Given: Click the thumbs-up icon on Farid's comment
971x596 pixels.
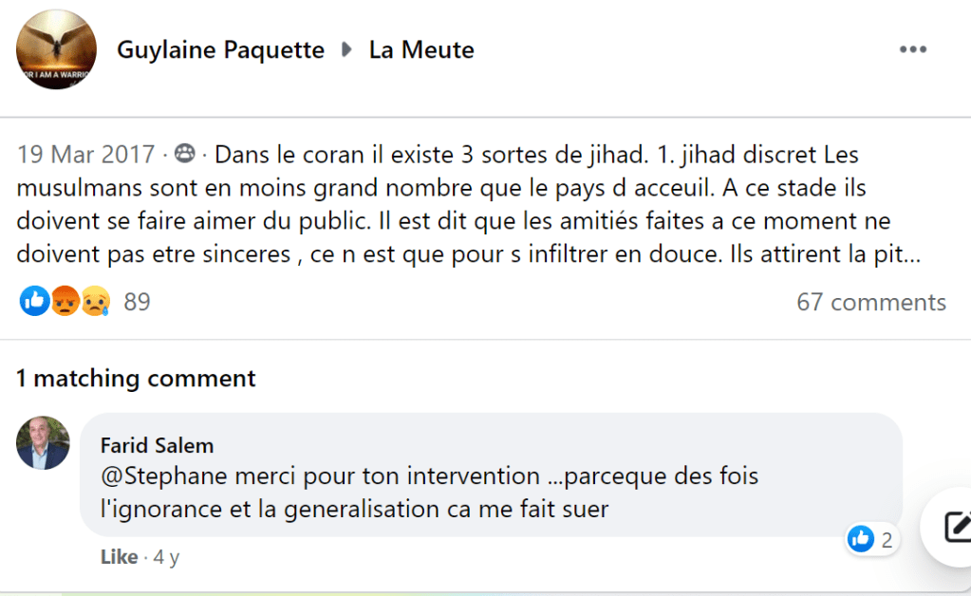Looking at the screenshot, I should click(861, 540).
